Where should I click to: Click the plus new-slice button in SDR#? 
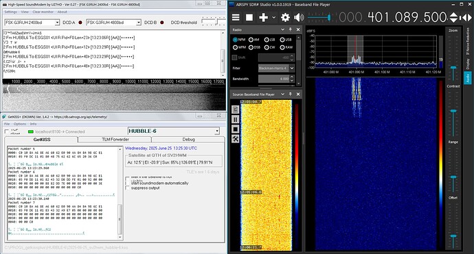(263, 18)
